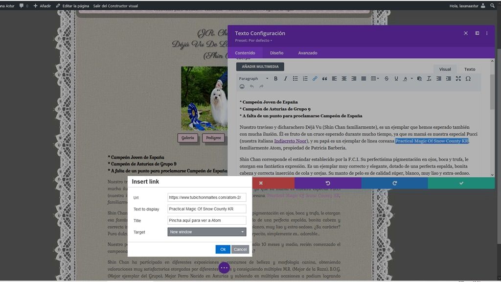Switch to the Diseño tab
This screenshot has width=501, height=282.
coord(277,53)
